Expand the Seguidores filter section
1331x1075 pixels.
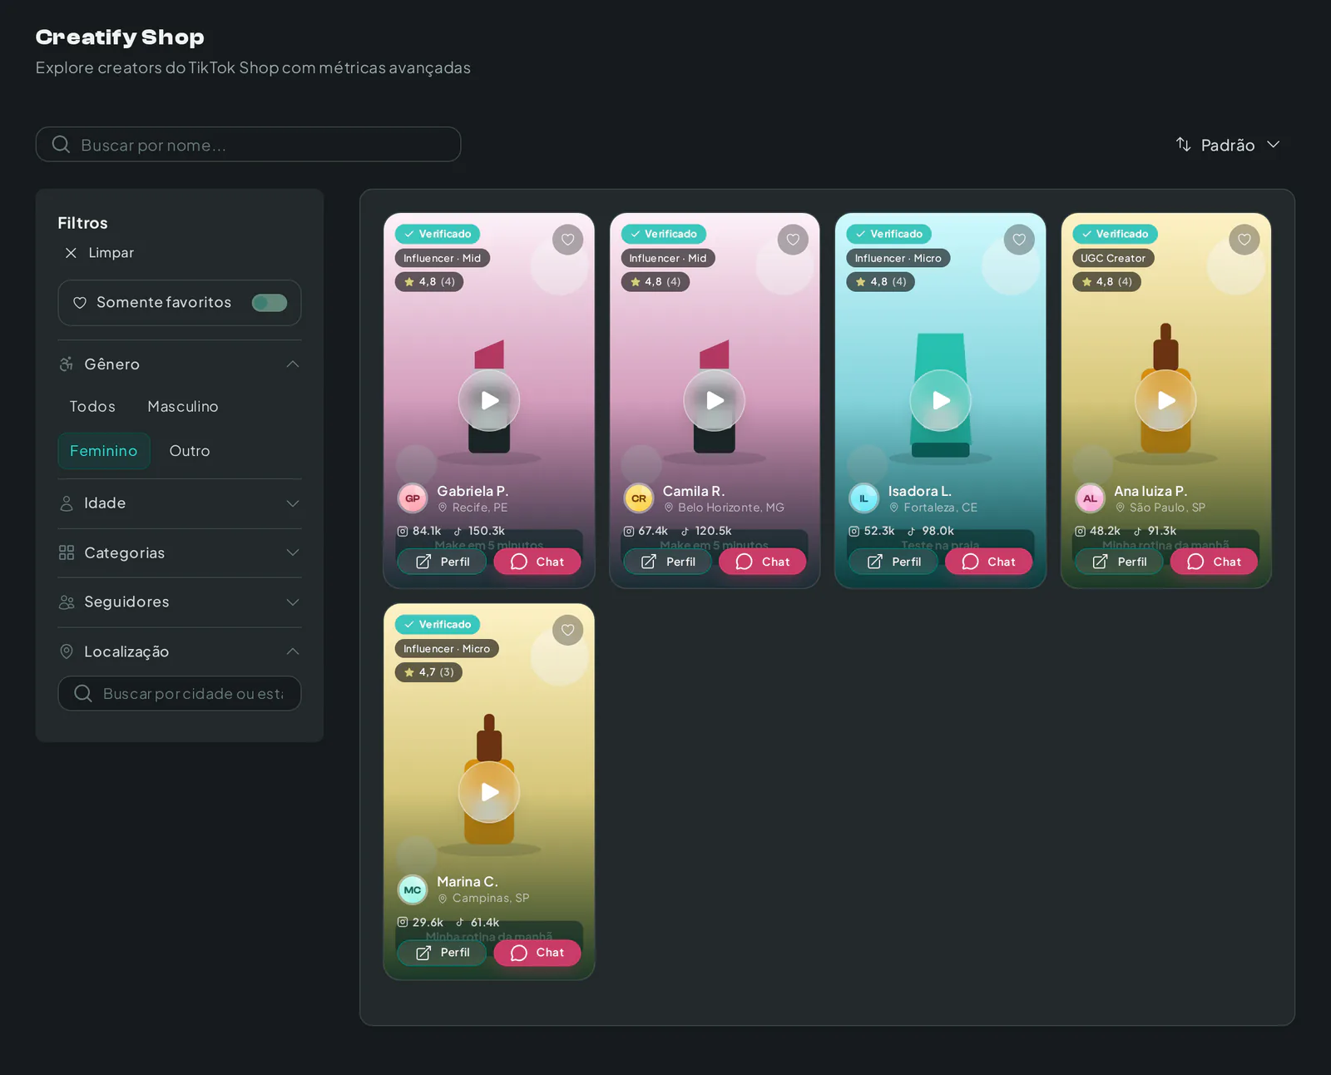(x=180, y=602)
